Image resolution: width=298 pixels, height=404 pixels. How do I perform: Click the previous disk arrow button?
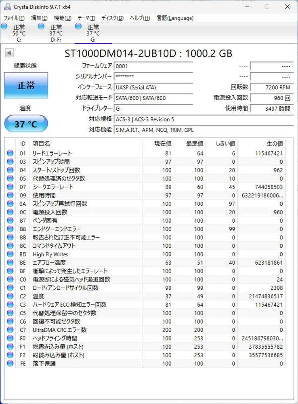9,53
